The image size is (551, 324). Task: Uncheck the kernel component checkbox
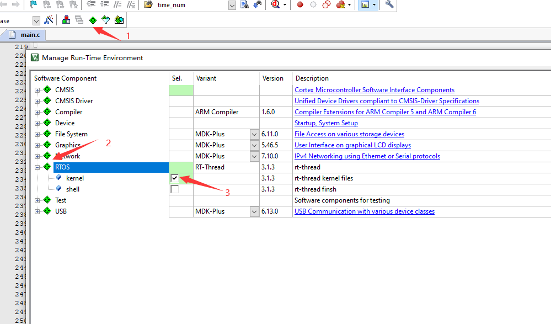[175, 178]
